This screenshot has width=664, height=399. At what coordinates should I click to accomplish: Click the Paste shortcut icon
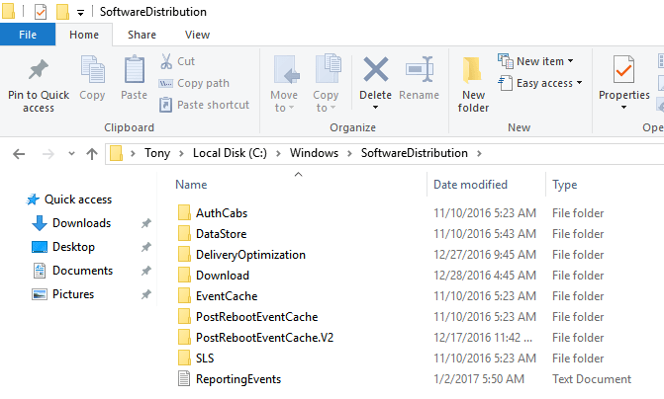165,105
